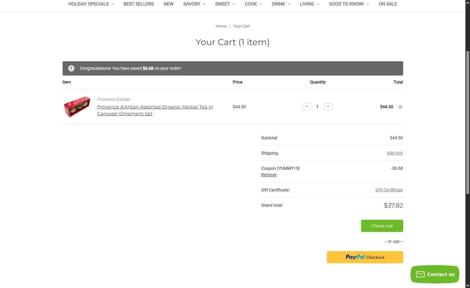Expand the Sweet menu
The width and height of the screenshot is (470, 288).
(x=225, y=4)
